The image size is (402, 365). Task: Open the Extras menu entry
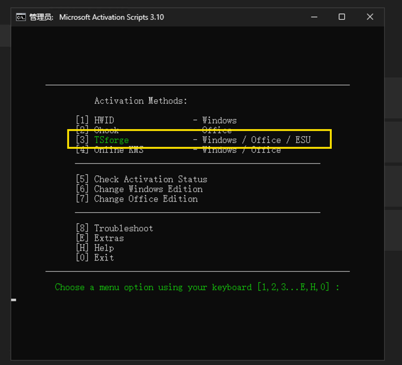pos(109,238)
